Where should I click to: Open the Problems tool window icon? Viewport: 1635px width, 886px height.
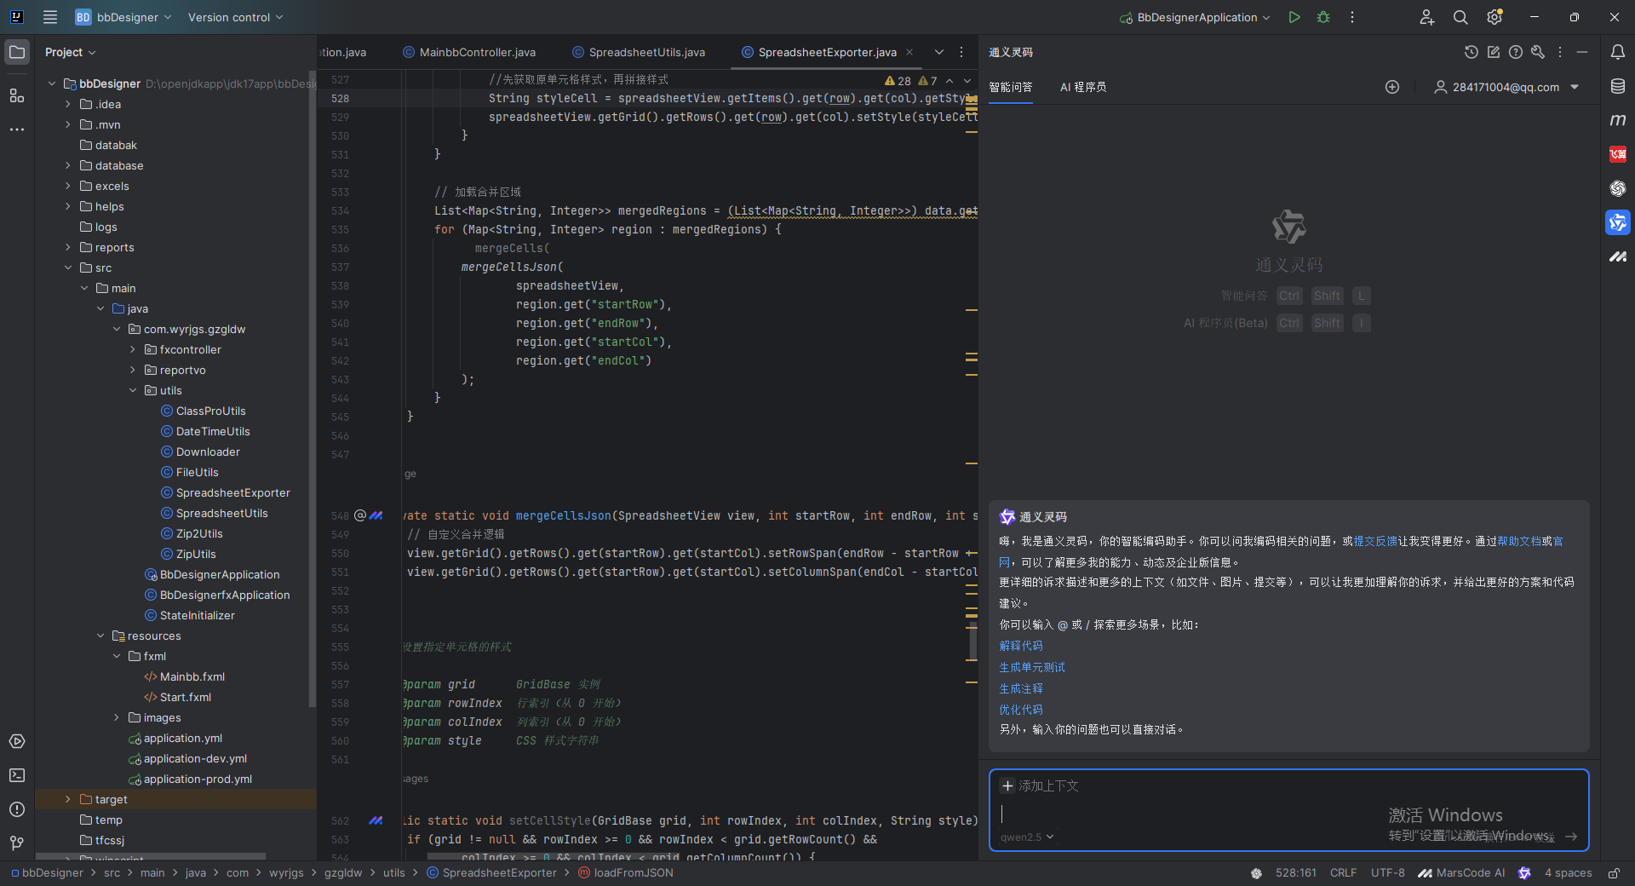pyautogui.click(x=17, y=809)
